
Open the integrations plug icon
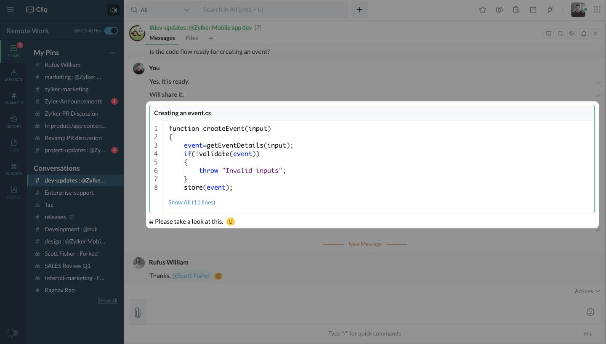[x=550, y=10]
